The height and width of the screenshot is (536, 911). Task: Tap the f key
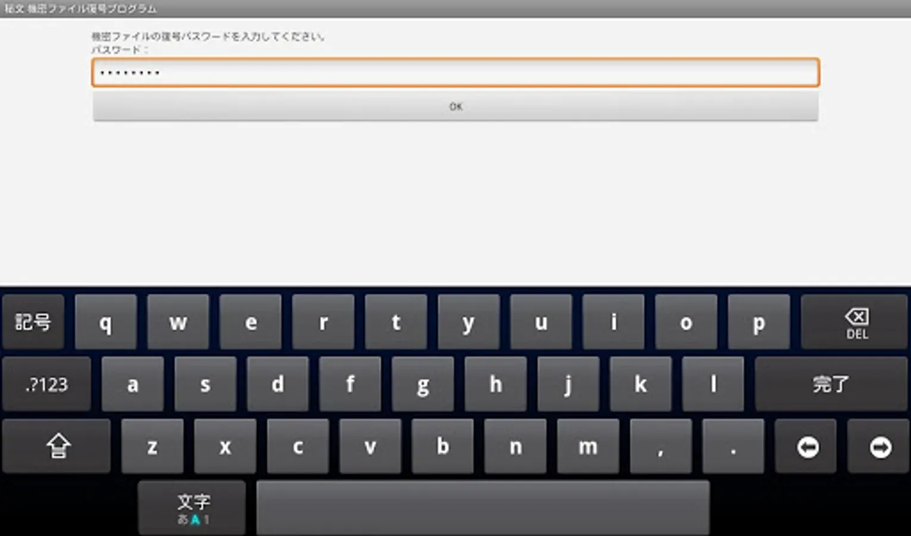tap(350, 384)
